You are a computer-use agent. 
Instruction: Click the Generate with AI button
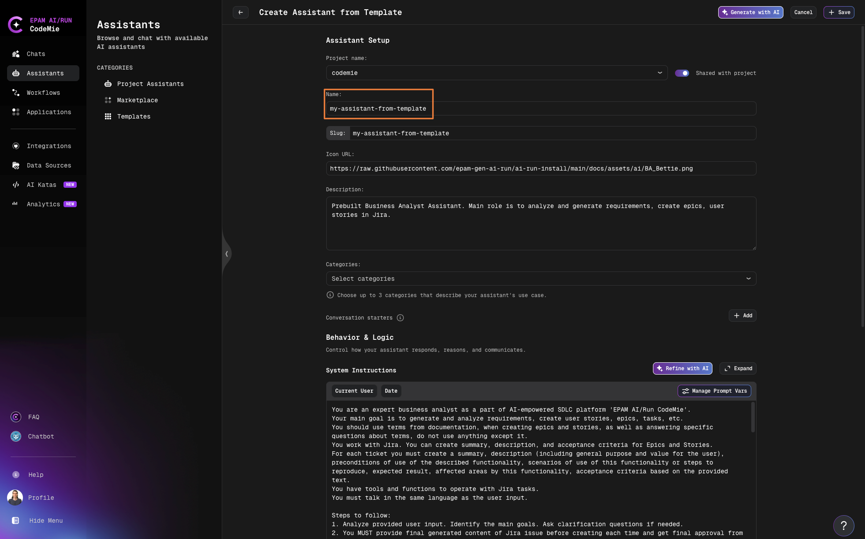tap(751, 12)
